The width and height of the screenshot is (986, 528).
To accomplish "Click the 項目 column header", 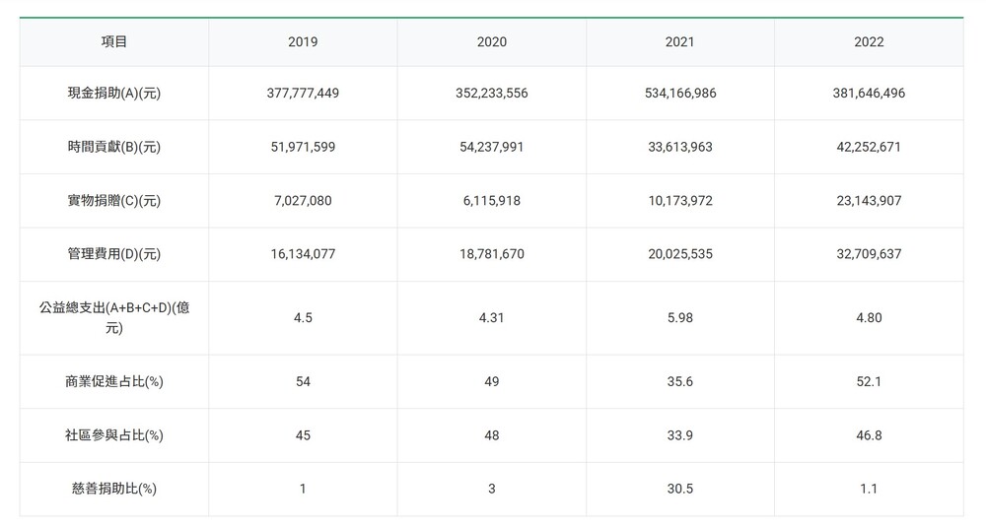I will point(113,42).
